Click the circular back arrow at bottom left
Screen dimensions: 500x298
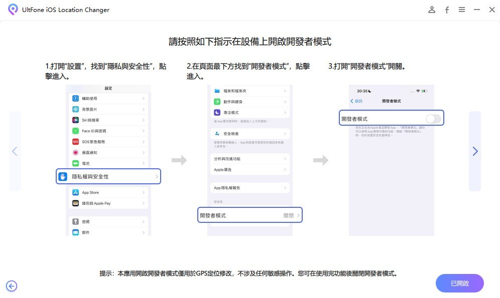click(11, 286)
